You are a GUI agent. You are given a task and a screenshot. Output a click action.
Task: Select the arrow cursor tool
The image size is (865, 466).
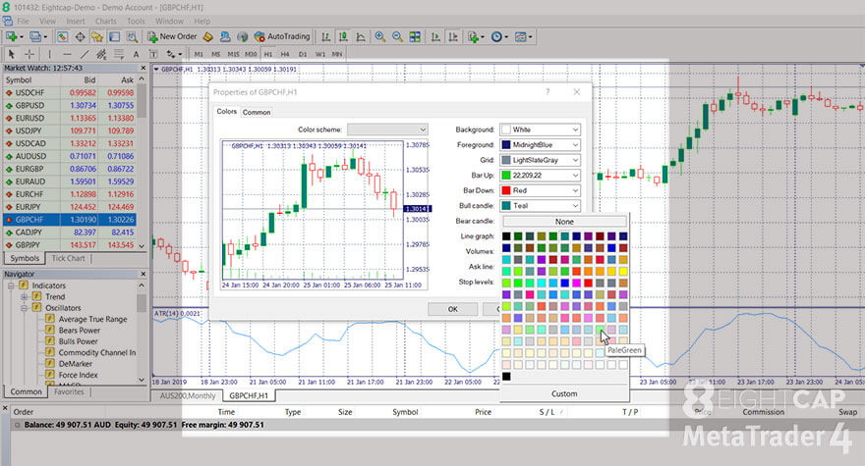pyautogui.click(x=12, y=54)
